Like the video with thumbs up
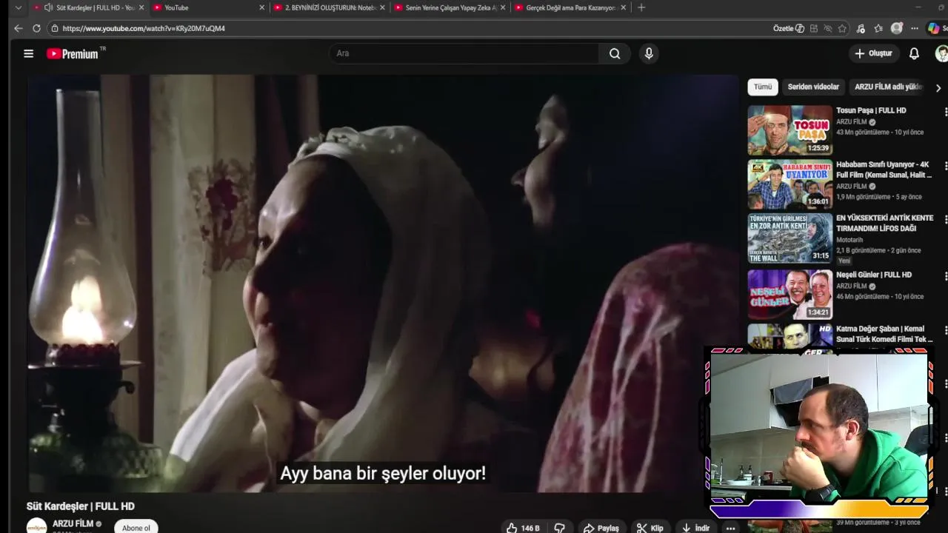The width and height of the screenshot is (948, 533). tap(523, 528)
